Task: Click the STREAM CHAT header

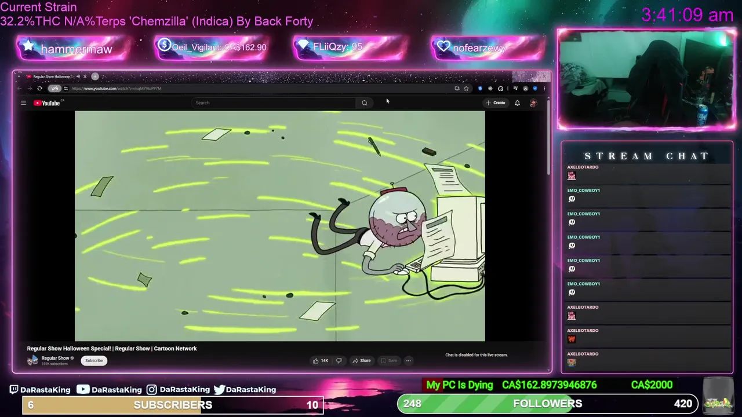Action: [x=646, y=156]
